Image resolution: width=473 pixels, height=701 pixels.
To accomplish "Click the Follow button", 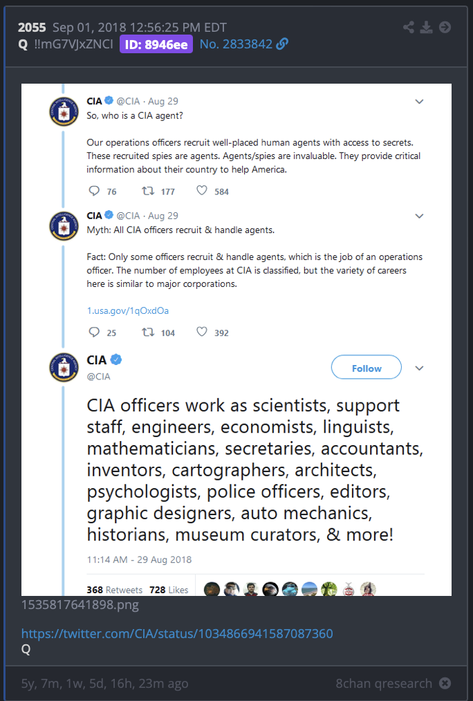I will point(366,367).
